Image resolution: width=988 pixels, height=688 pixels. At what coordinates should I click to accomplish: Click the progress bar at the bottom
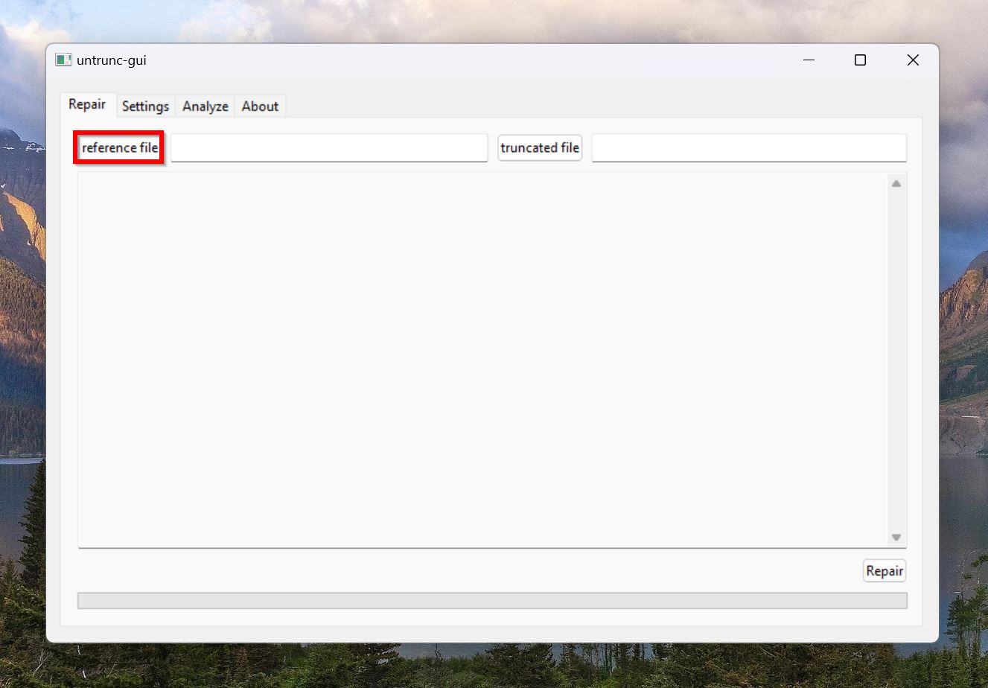tap(491, 600)
